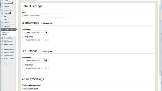Viewport: 162px width, 91px height.
Task: Click the Appearance icon in the sidebar
Action: point(2,10)
